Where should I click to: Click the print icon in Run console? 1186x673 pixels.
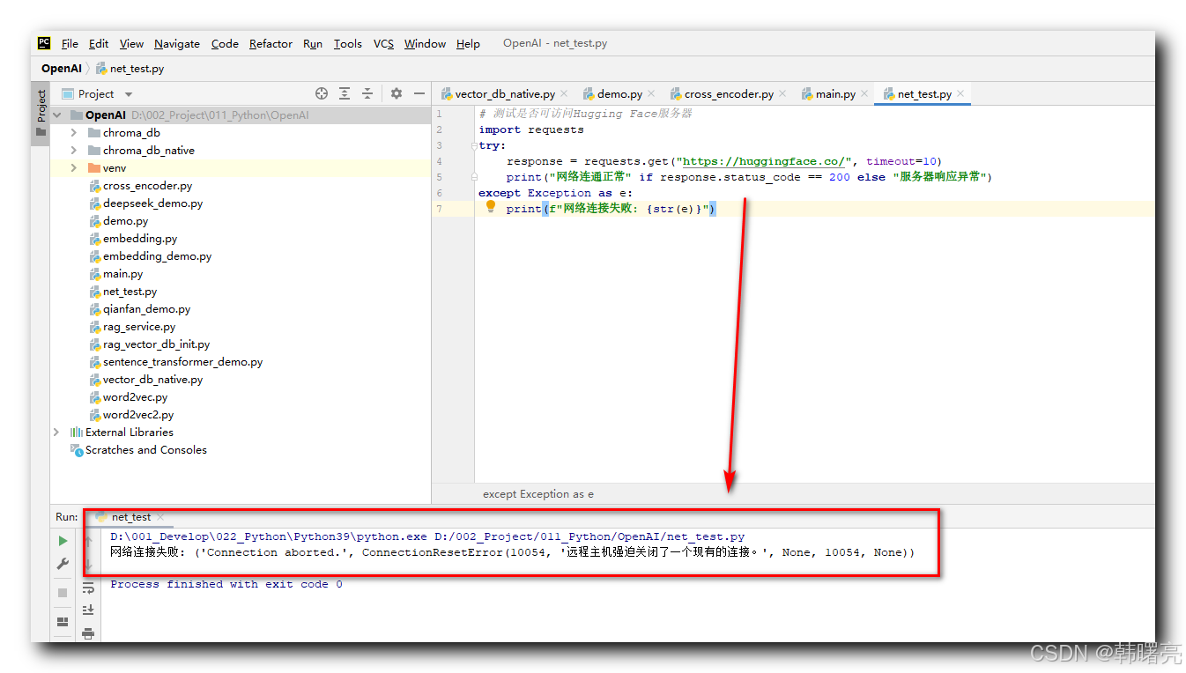tap(88, 632)
